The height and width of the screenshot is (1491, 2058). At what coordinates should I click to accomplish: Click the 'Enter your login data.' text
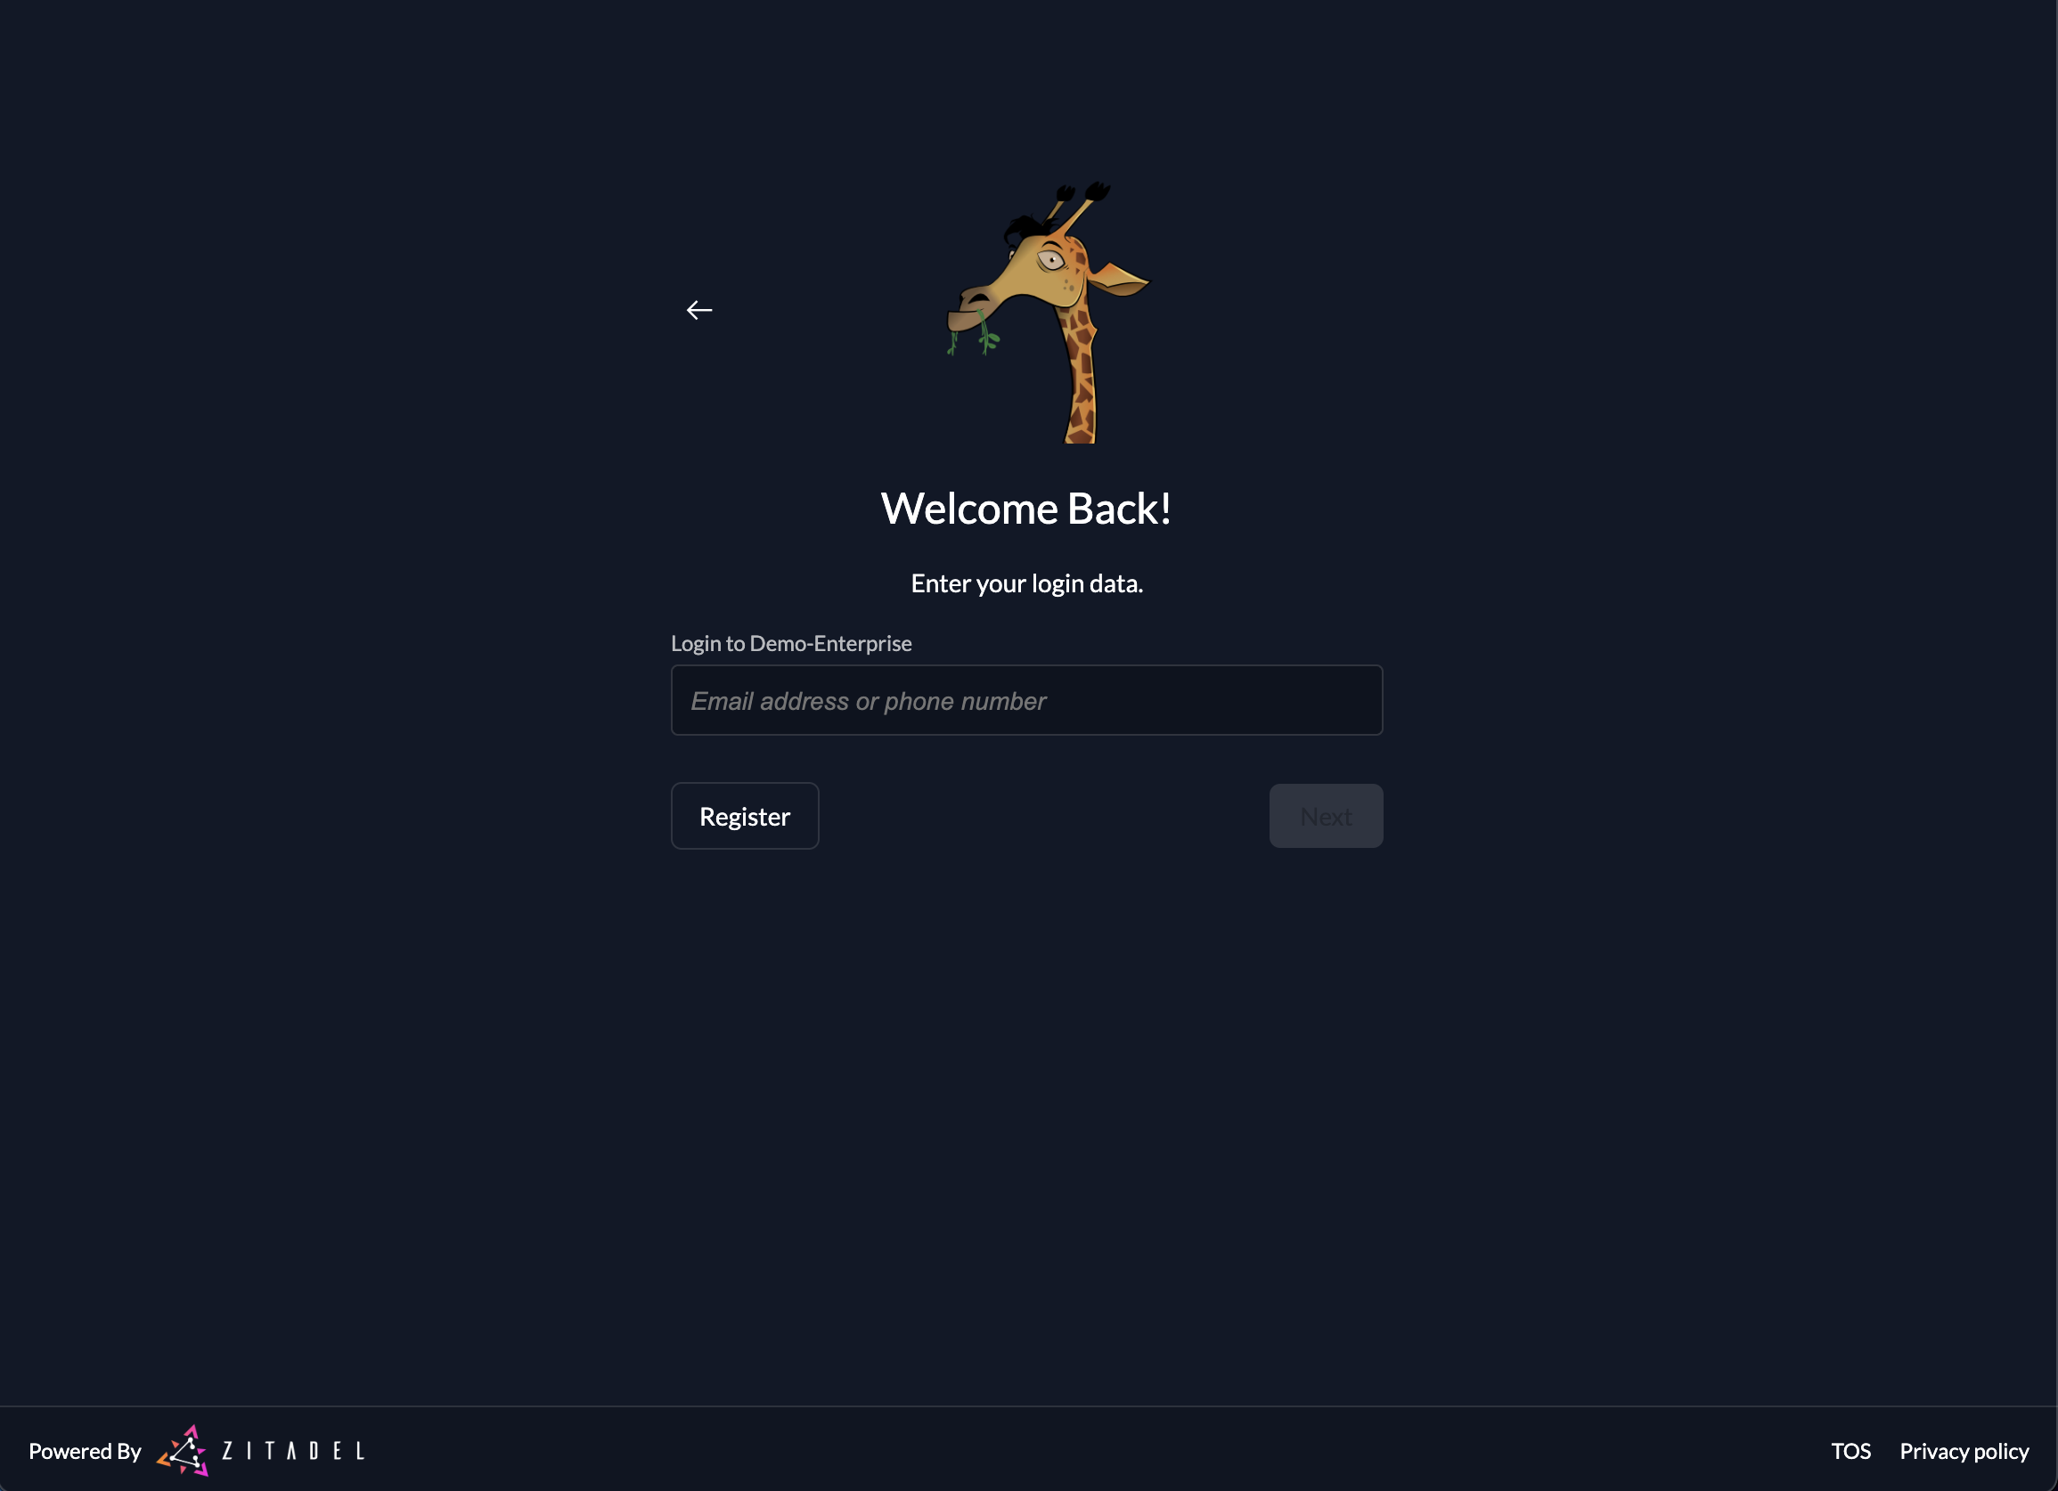coord(1026,583)
